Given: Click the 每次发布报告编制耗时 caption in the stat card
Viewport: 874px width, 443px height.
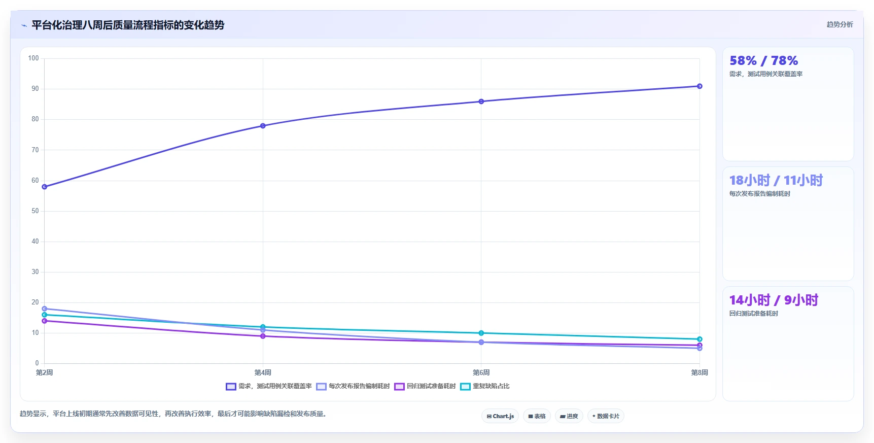Looking at the screenshot, I should (760, 194).
